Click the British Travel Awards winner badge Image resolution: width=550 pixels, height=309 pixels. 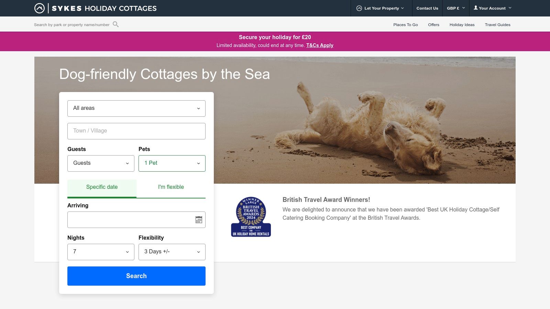tap(251, 216)
